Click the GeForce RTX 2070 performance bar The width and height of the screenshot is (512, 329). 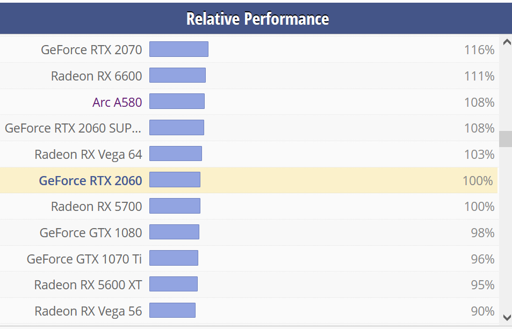tap(179, 49)
